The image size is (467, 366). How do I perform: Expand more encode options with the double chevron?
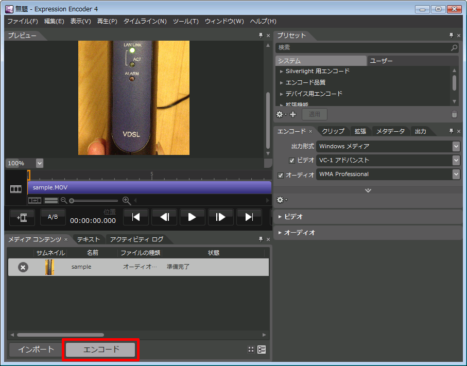[x=368, y=190]
